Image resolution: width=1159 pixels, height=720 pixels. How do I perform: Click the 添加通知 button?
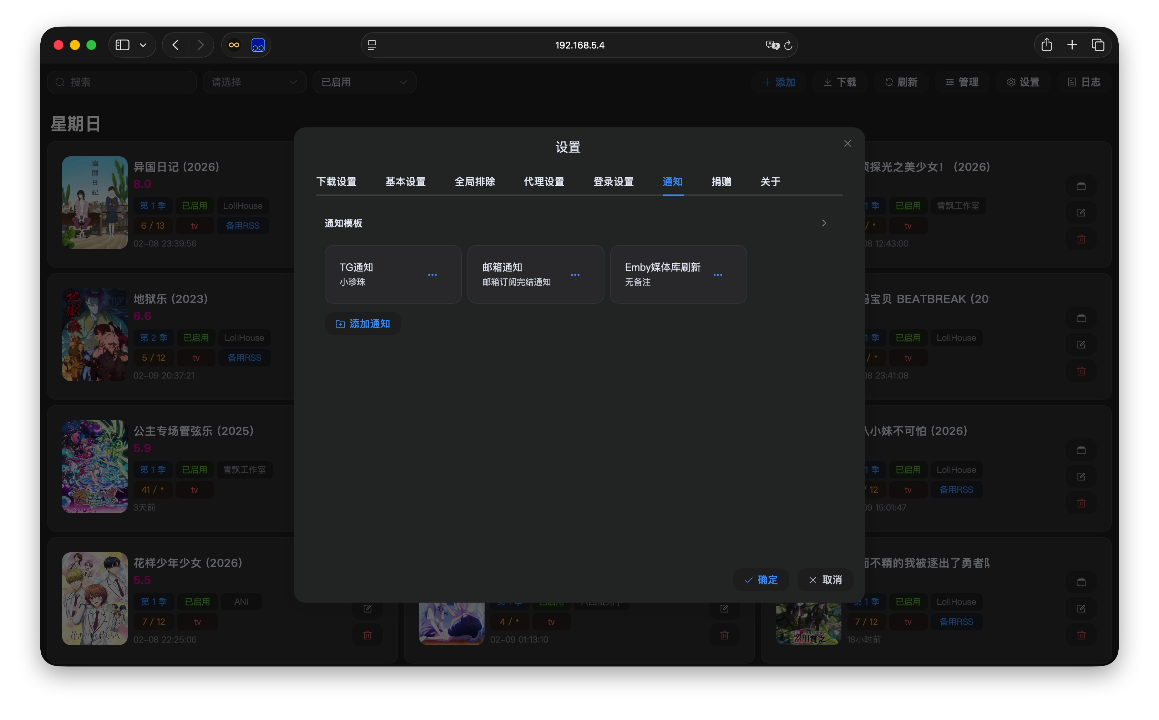point(363,323)
